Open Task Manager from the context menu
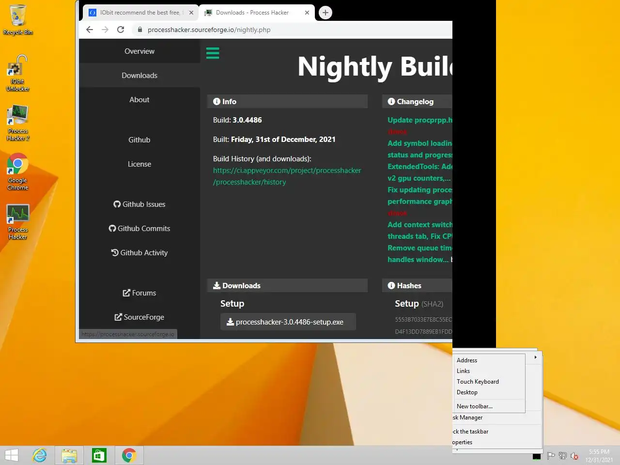The width and height of the screenshot is (620, 465). pos(496,417)
